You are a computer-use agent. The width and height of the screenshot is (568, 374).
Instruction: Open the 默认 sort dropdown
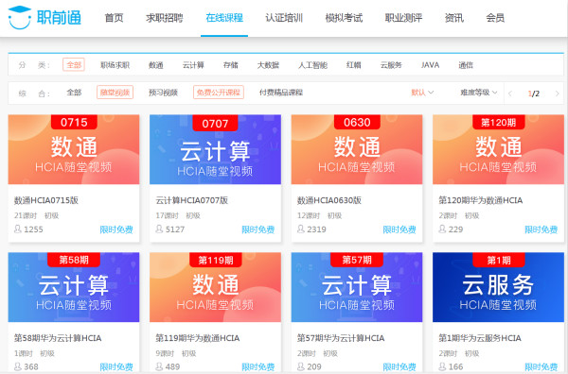422,93
